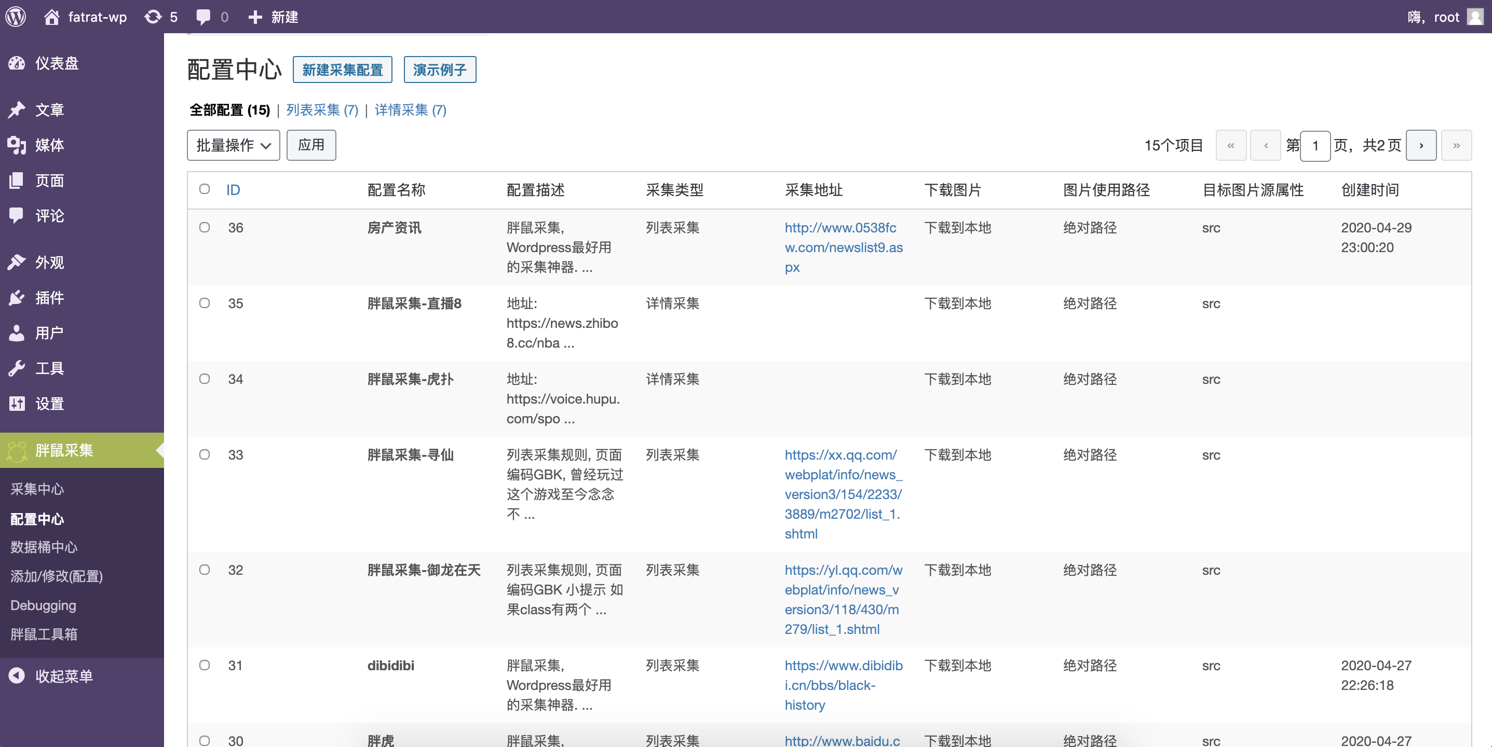This screenshot has width=1492, height=747.
Task: Click config name 胖虎
Action: point(381,741)
